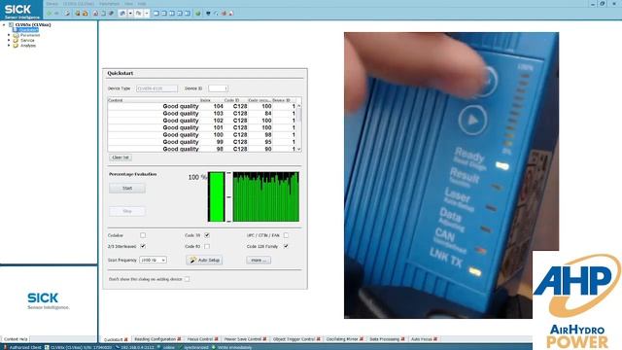622x350 pixels.
Task: Click the Device Type field
Action: coord(156,88)
